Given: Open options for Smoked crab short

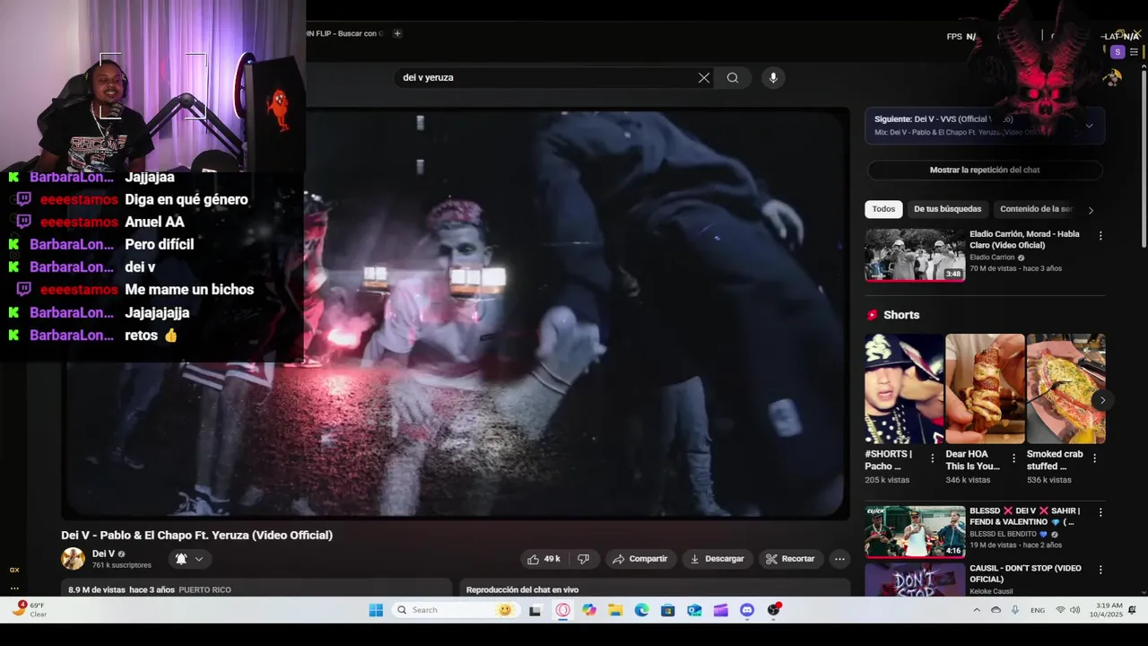Looking at the screenshot, I should (1094, 458).
